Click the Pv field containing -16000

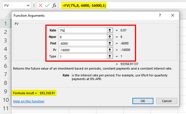(x=82, y=50)
